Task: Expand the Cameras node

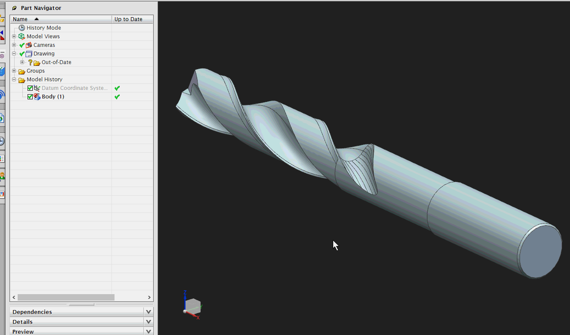Action: 14,45
